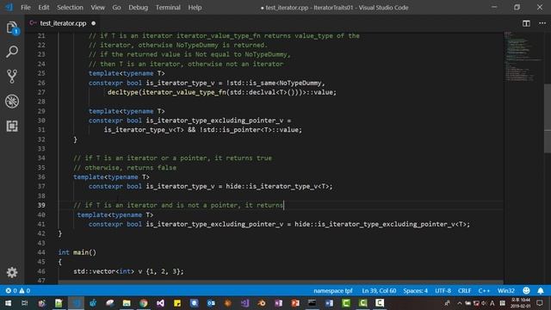Open the Go menu
551x310 pixels.
pyautogui.click(x=116, y=8)
